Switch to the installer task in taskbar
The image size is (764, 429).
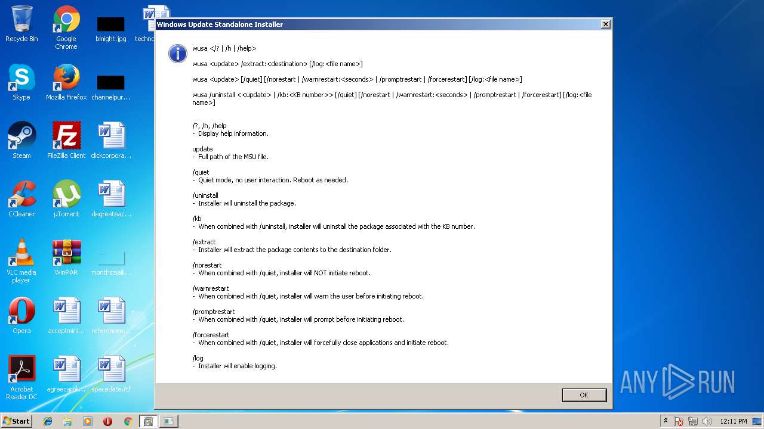tap(148, 421)
